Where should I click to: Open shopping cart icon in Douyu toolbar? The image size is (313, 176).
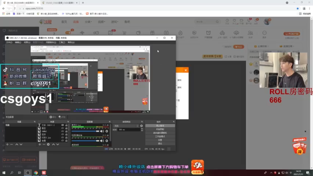click(124, 33)
